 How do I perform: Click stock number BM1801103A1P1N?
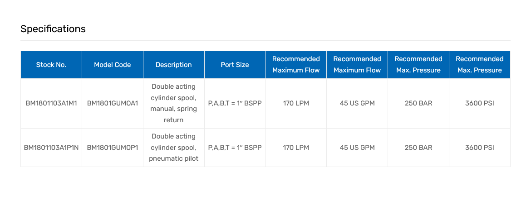(51, 148)
